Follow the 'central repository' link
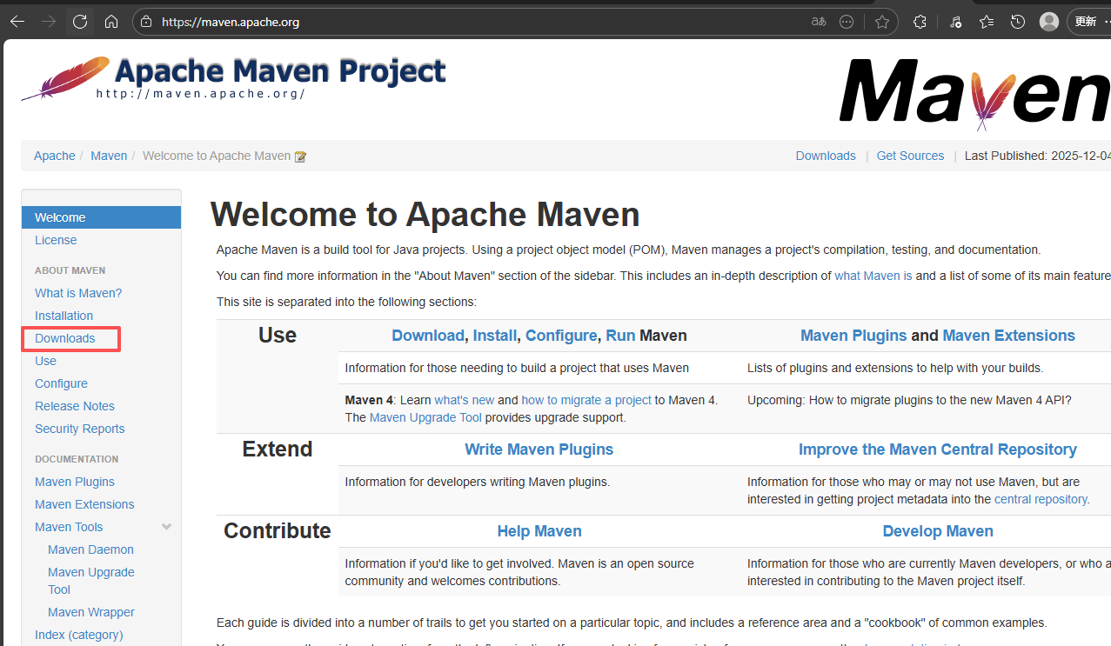The height and width of the screenshot is (646, 1111). click(1041, 499)
